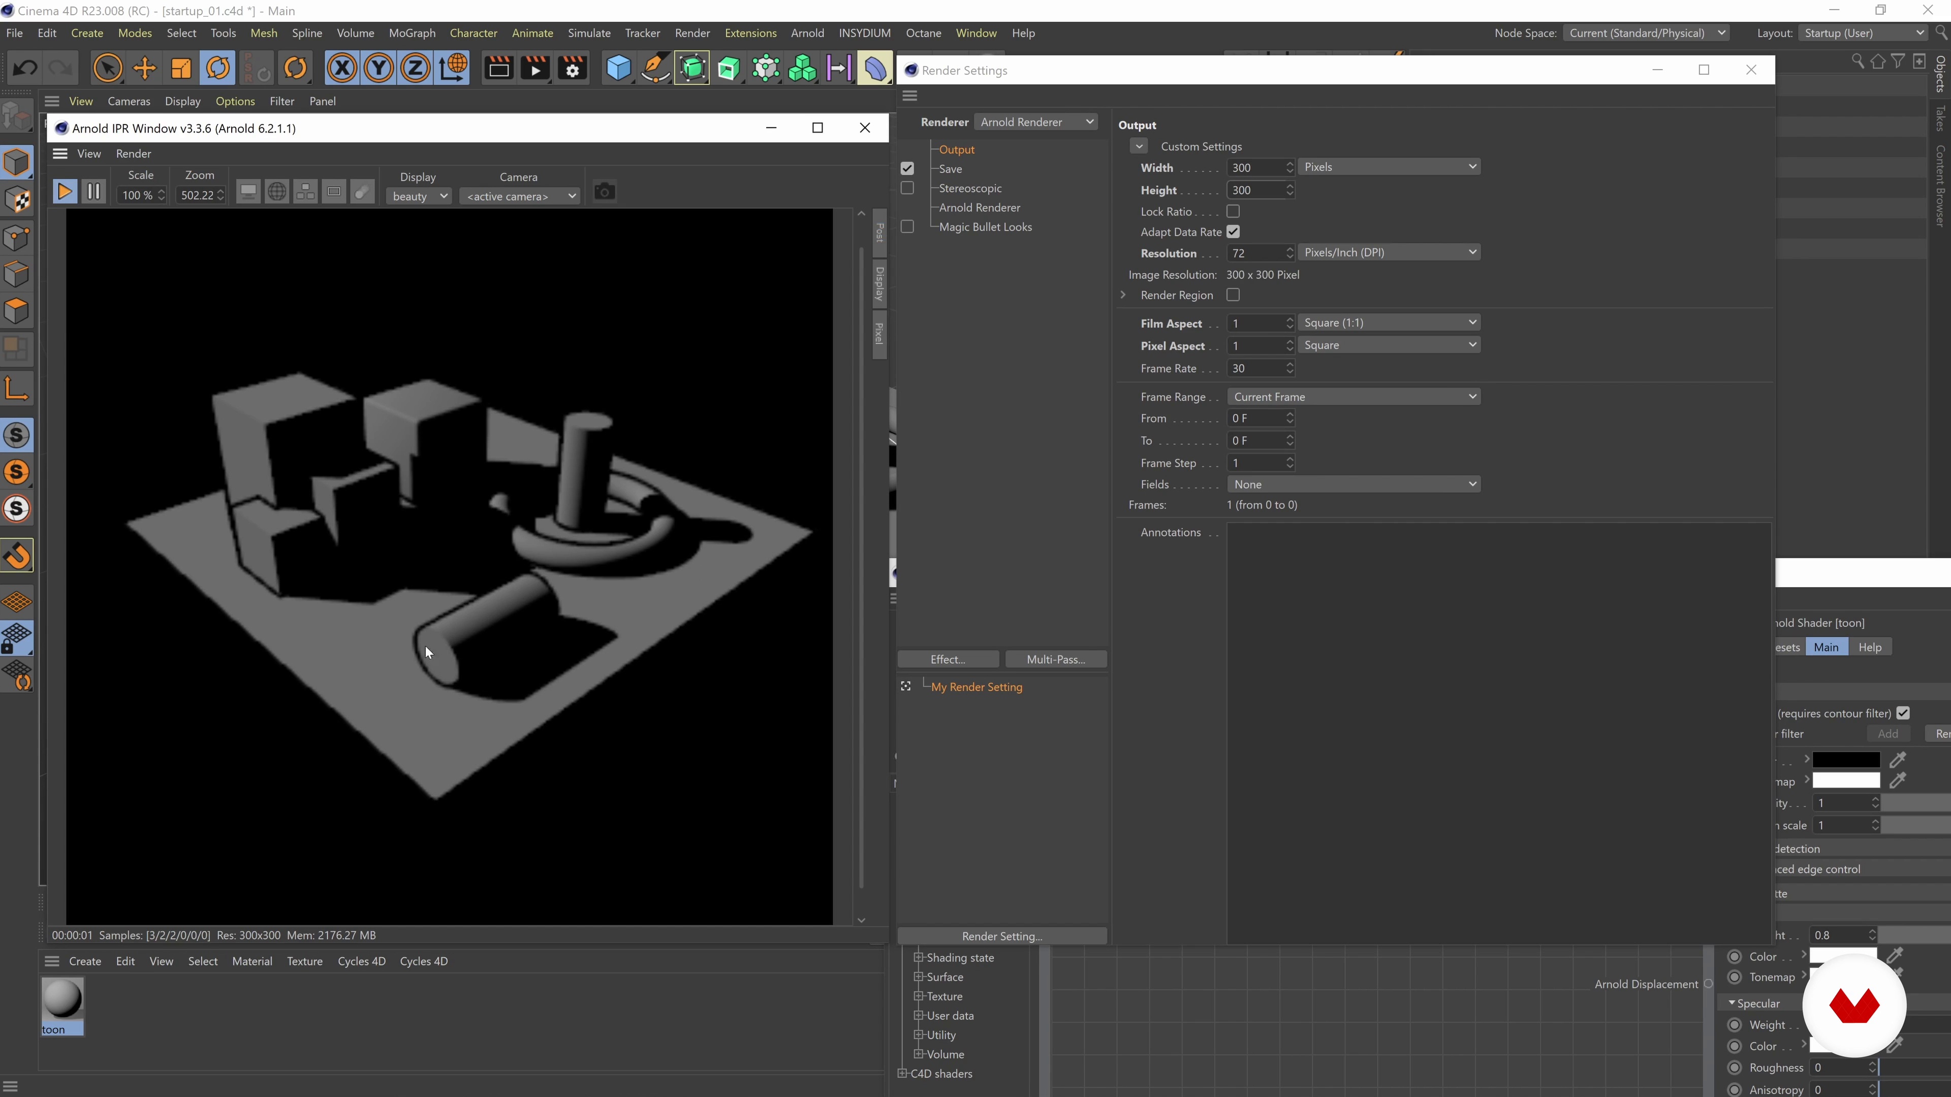The width and height of the screenshot is (1951, 1097).
Task: Open the Width units Pixels dropdown
Action: click(x=1389, y=167)
